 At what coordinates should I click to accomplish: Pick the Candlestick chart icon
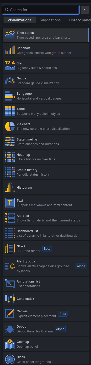(10, 299)
